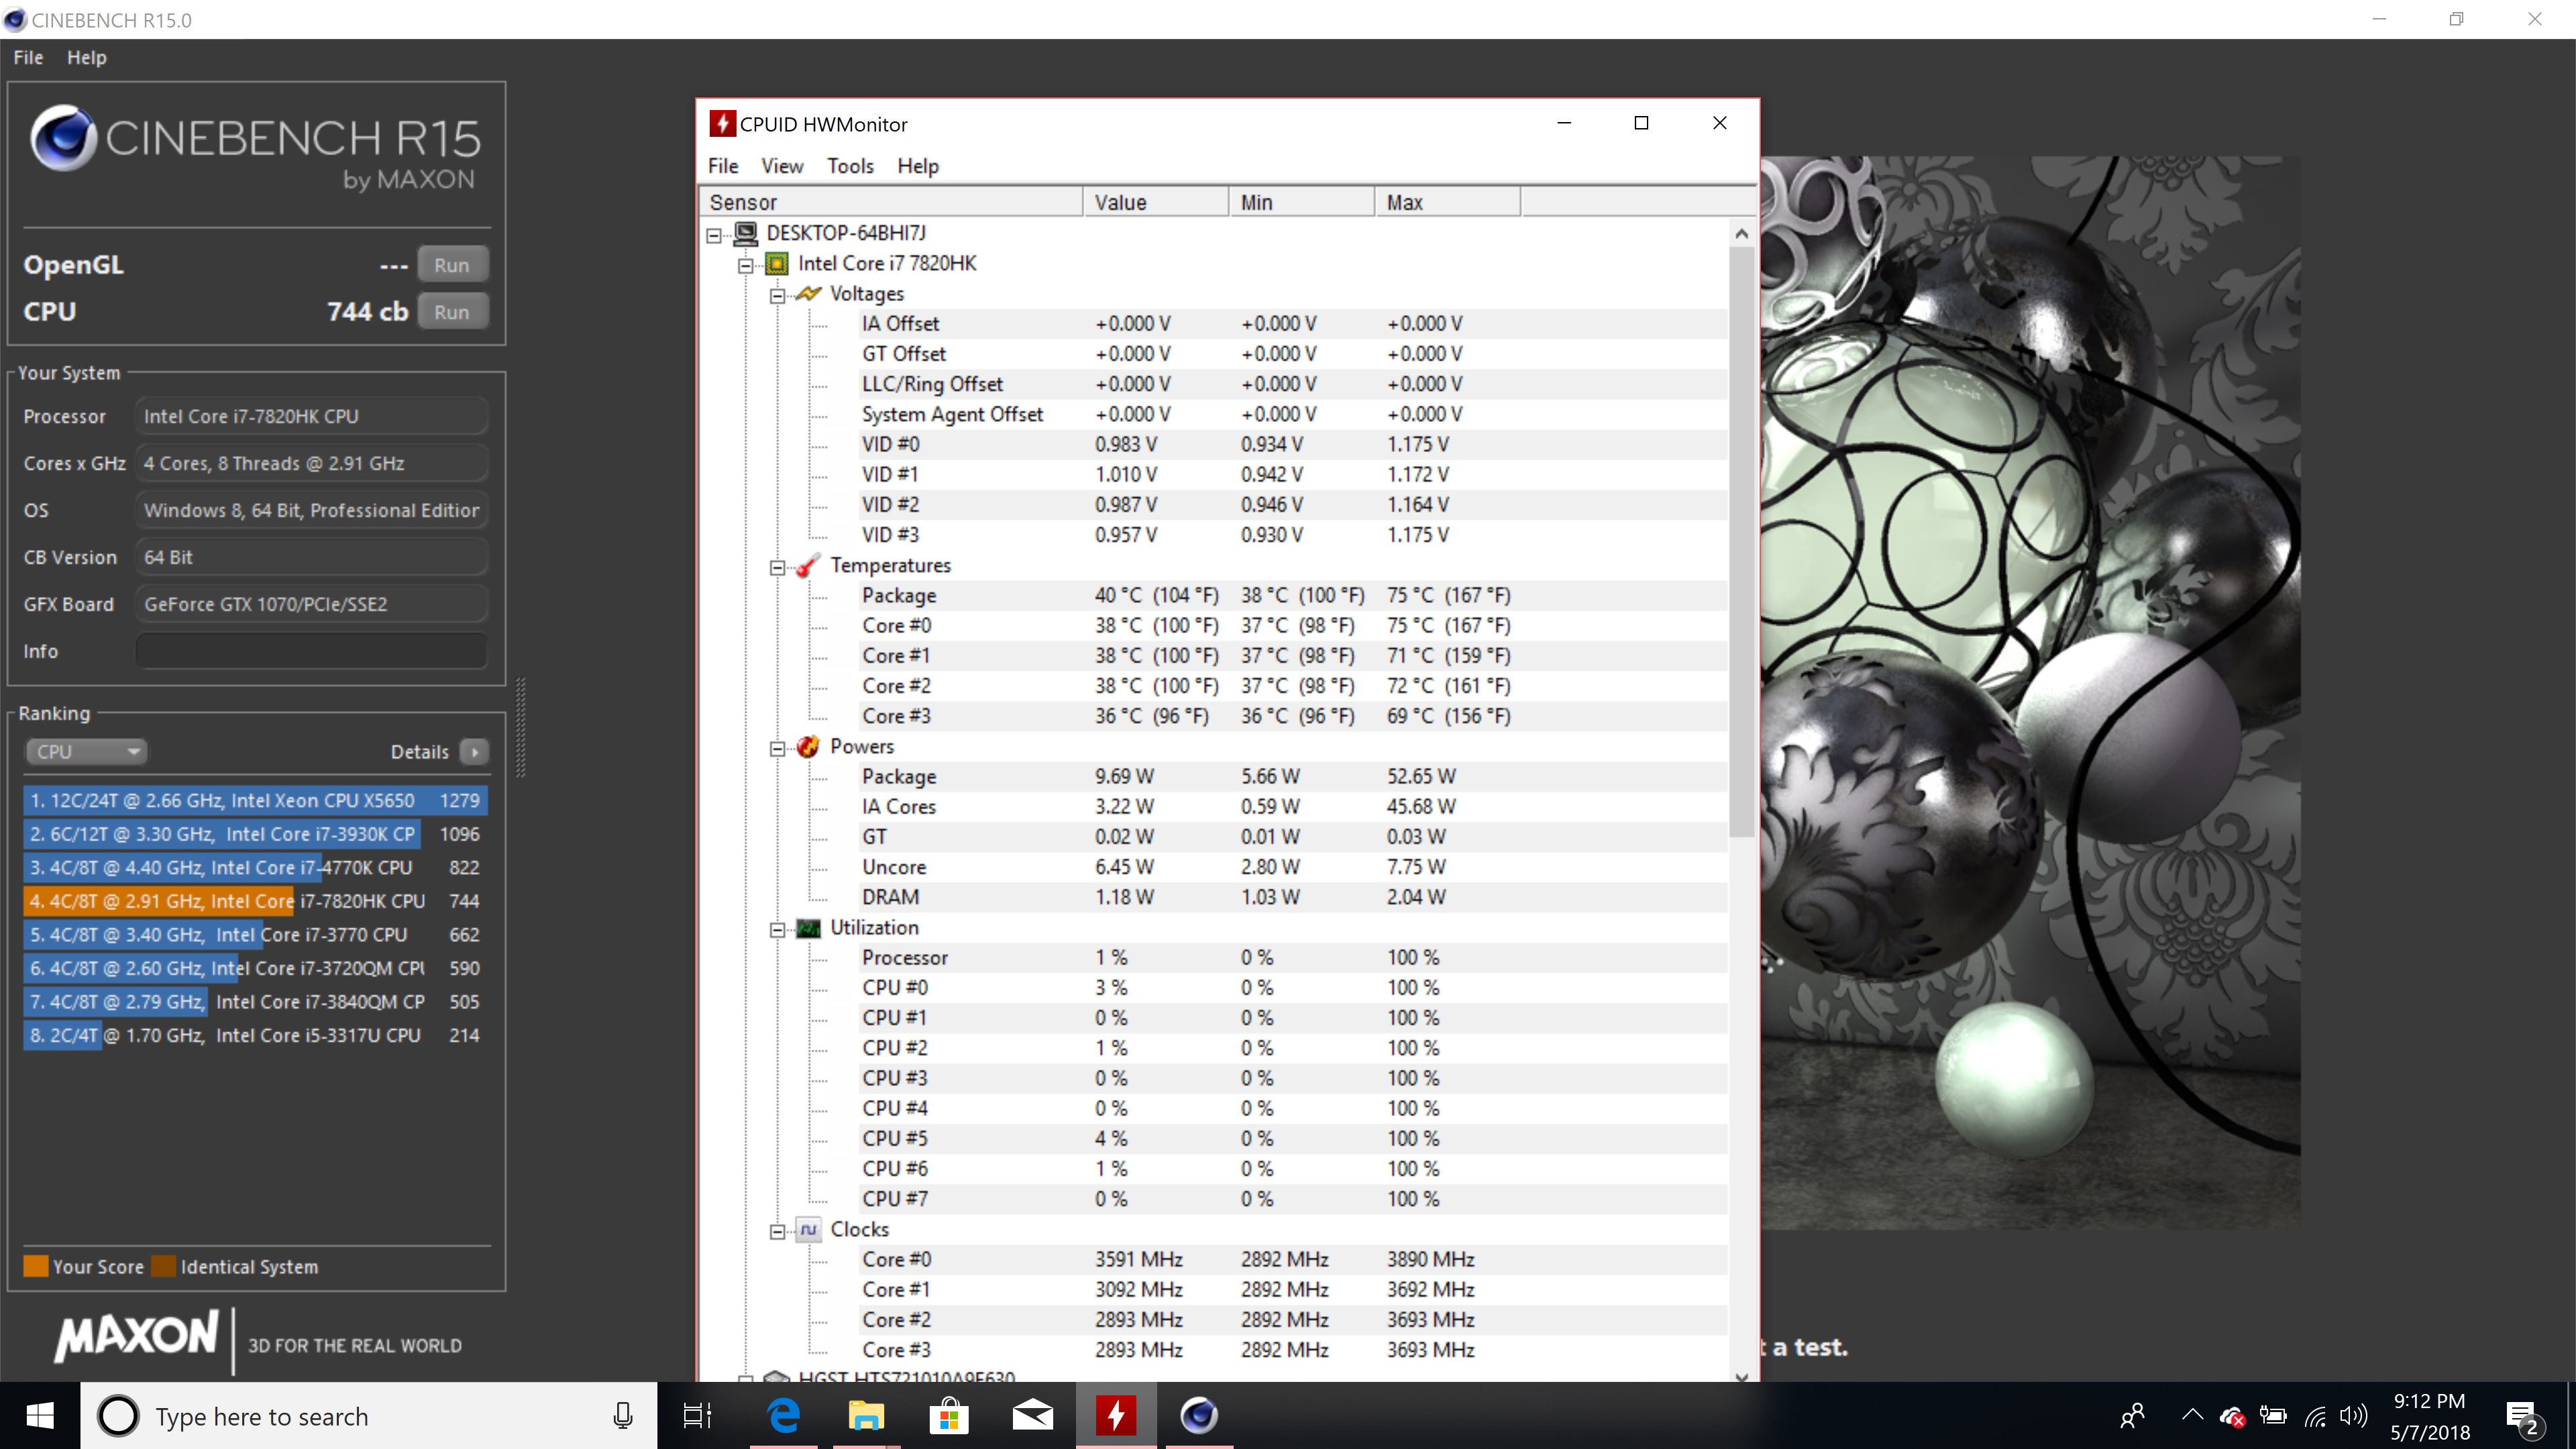Open the Windows Start menu

click(x=40, y=1415)
